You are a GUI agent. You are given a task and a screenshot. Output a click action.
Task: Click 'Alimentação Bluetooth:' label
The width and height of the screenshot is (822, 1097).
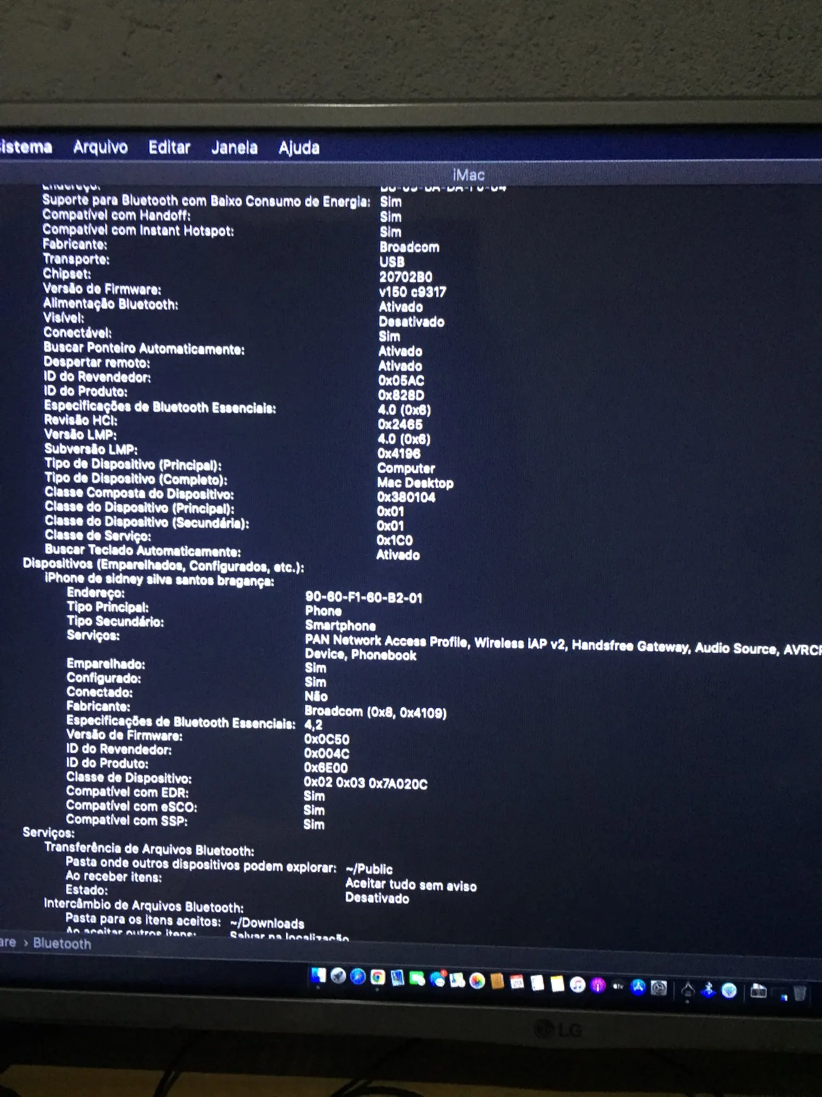click(x=111, y=304)
